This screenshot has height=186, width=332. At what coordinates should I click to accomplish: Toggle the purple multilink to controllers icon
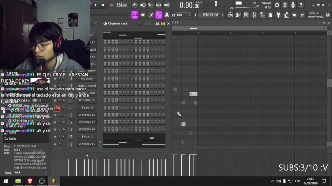click(159, 15)
